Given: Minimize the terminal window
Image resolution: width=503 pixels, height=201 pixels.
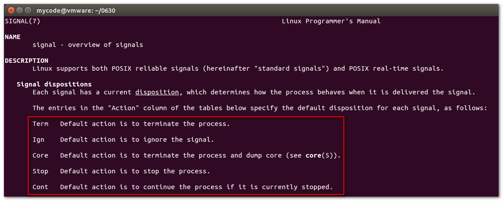Looking at the screenshot, I should [20, 11].
